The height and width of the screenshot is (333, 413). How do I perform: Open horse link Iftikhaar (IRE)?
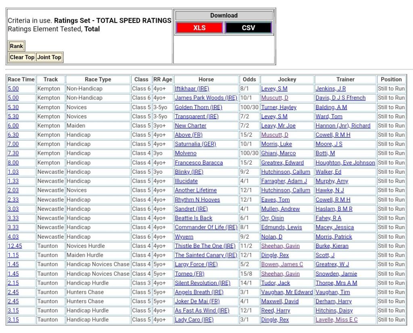[x=192, y=89]
